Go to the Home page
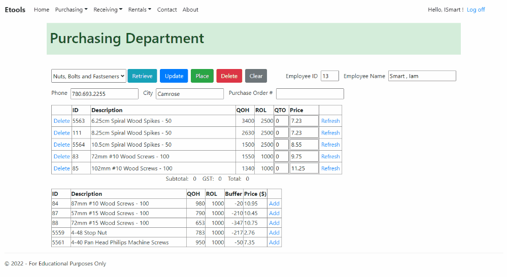This screenshot has height=277, width=507. pyautogui.click(x=42, y=10)
